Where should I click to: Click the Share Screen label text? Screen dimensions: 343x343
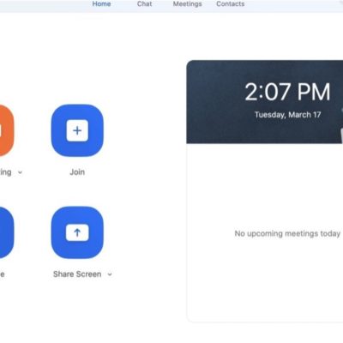pos(77,274)
